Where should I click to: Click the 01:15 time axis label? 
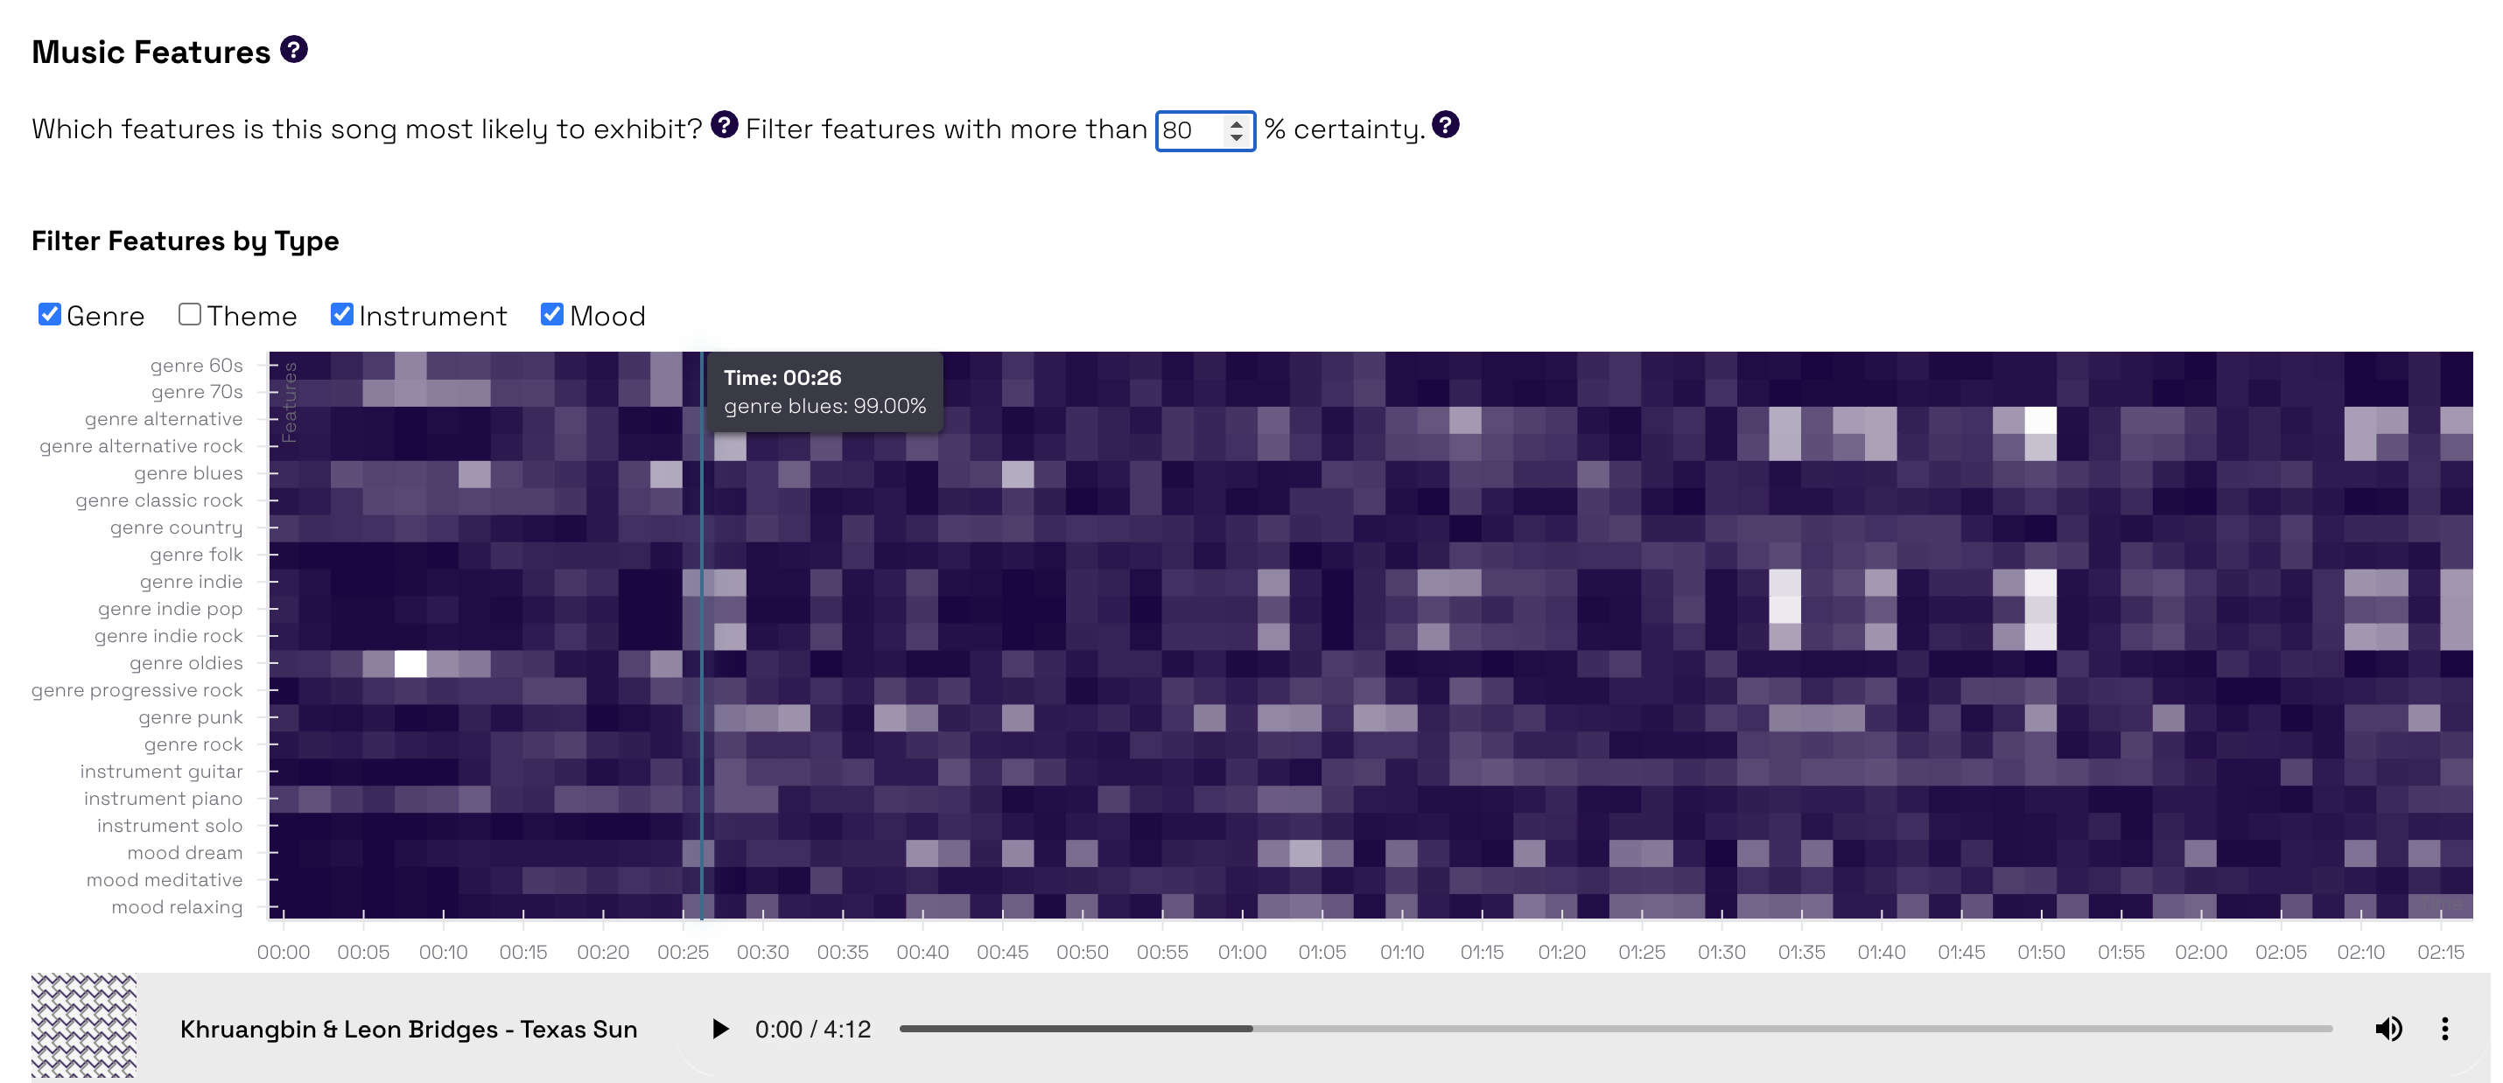tap(1482, 952)
